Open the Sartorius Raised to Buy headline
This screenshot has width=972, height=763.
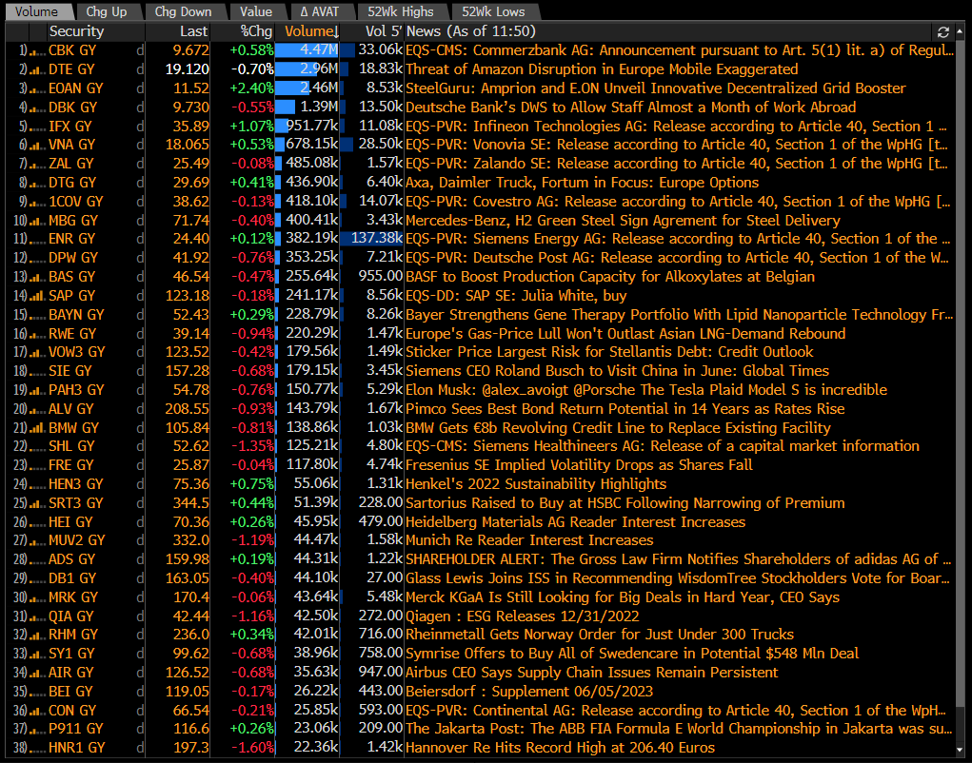coord(625,503)
